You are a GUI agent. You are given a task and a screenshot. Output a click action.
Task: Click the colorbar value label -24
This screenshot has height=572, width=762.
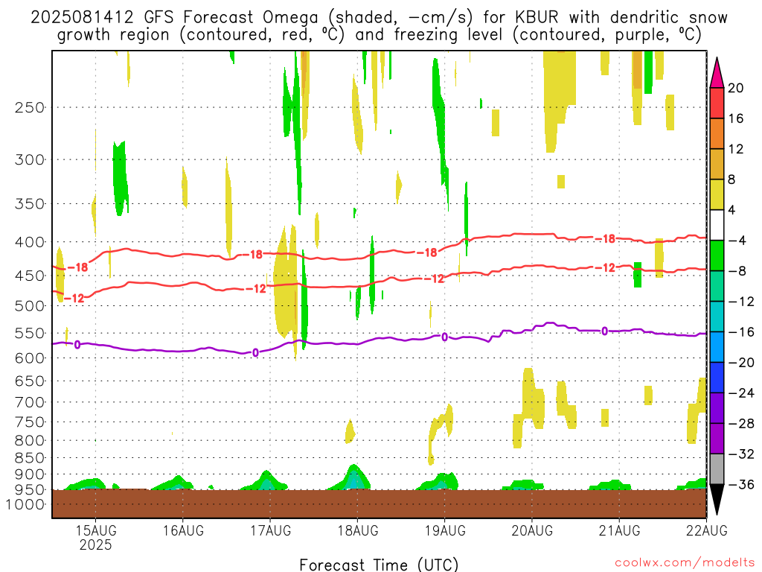click(741, 393)
